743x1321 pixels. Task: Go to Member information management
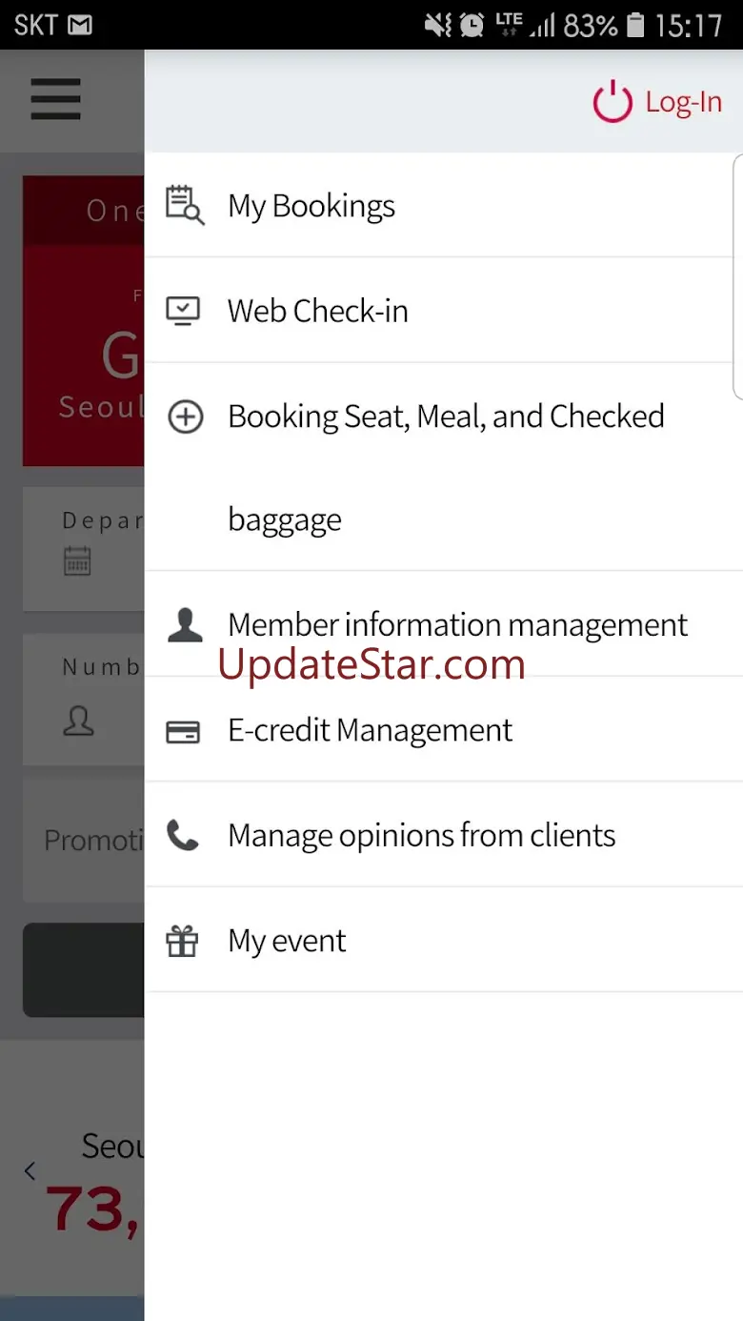(457, 625)
